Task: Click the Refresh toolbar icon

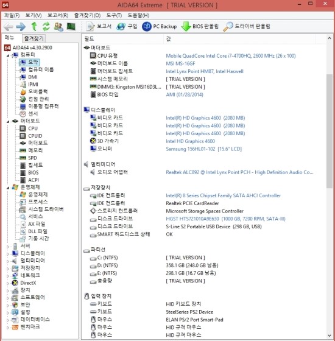Action: click(46, 27)
